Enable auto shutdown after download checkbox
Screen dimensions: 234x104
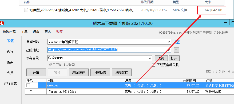click(x=153, y=65)
